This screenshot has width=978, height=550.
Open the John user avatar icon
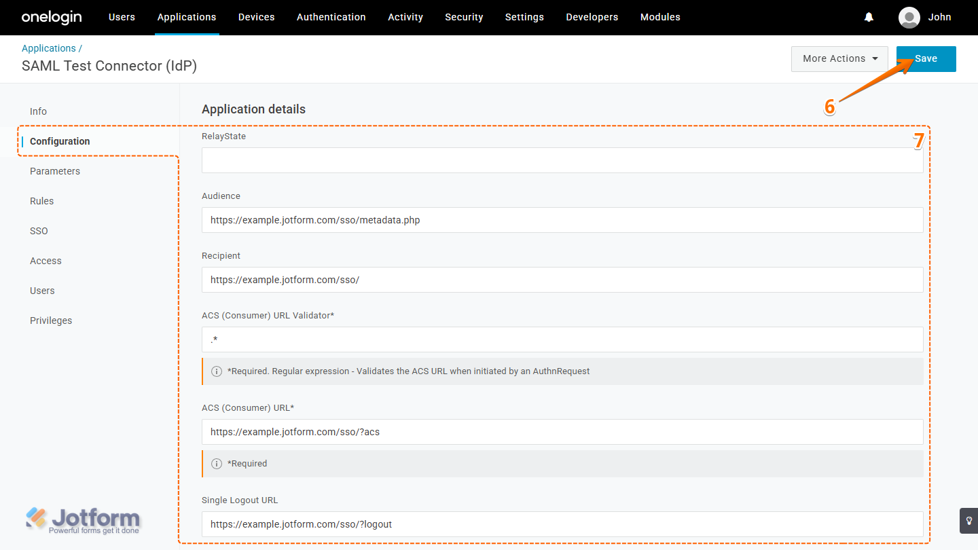[909, 18]
